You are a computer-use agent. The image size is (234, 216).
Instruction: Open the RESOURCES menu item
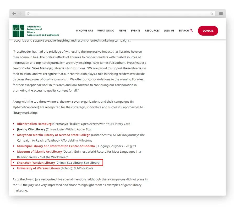(x=152, y=31)
